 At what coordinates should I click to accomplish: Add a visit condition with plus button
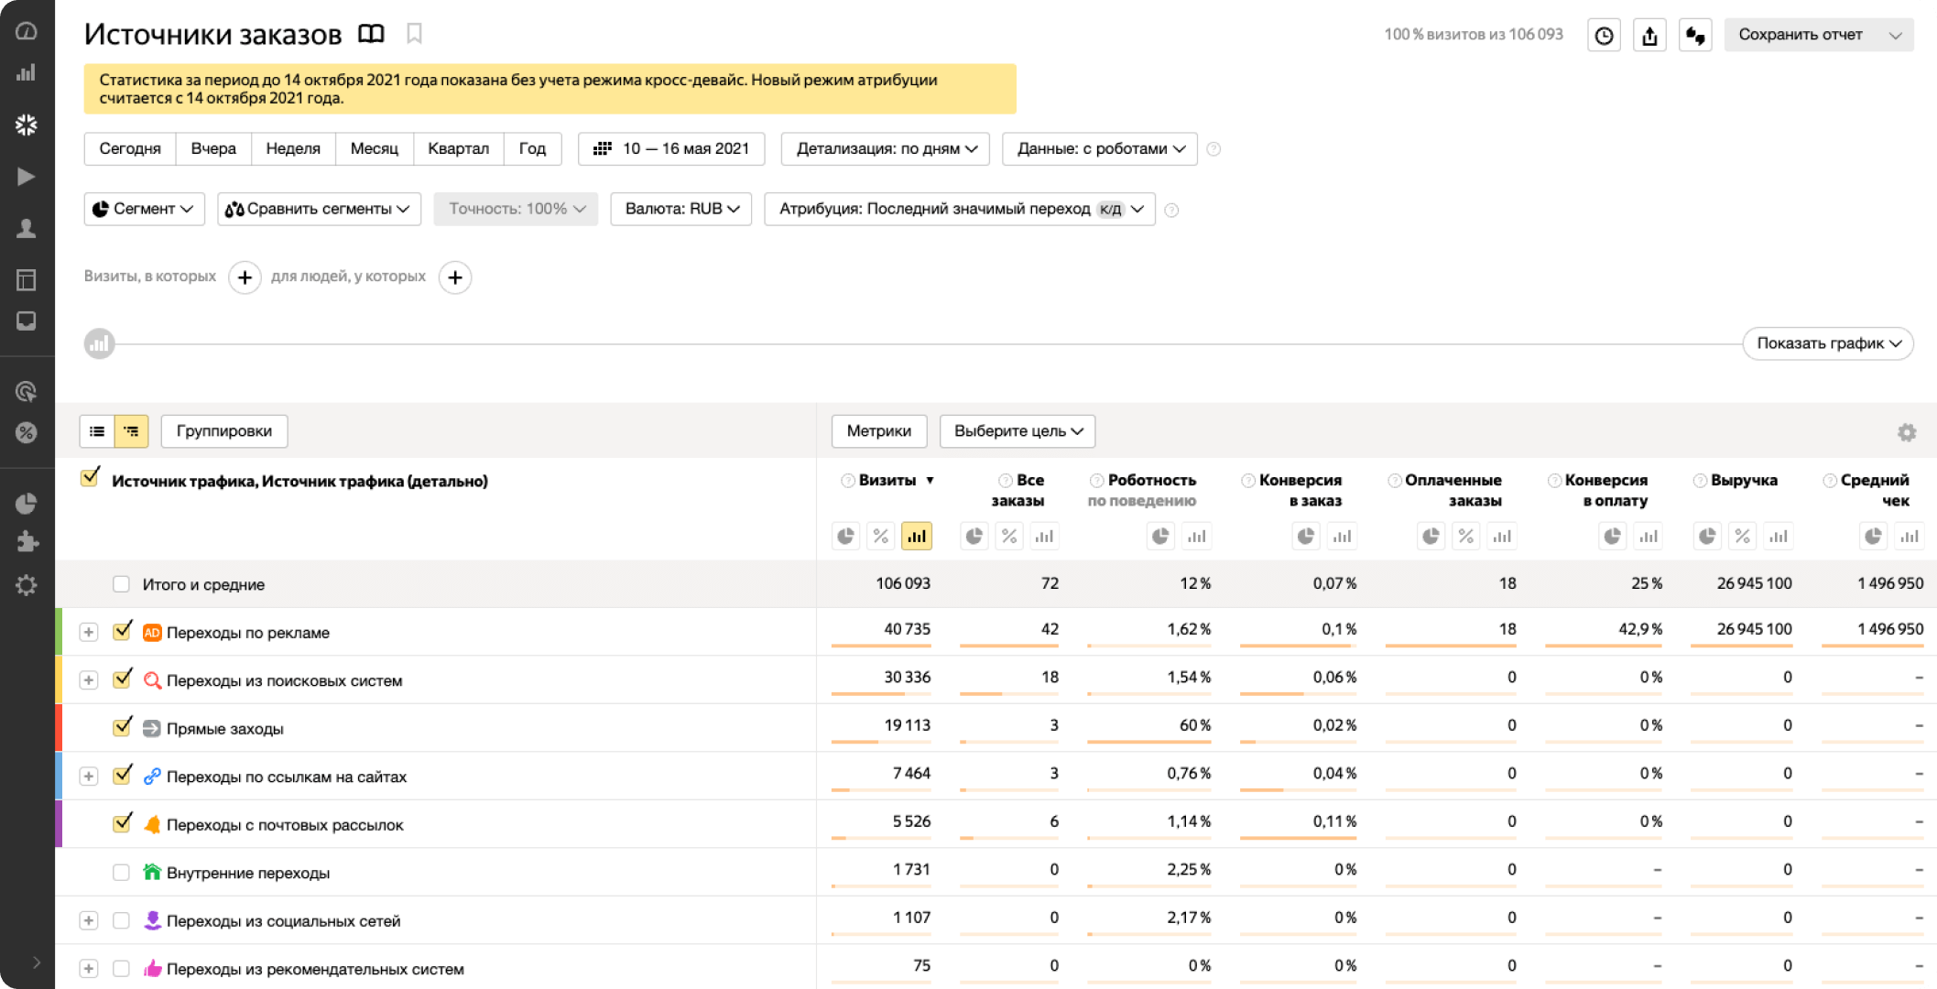point(245,277)
